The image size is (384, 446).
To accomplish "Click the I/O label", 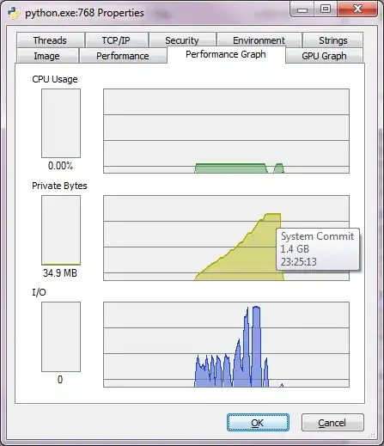I will click(x=39, y=292).
